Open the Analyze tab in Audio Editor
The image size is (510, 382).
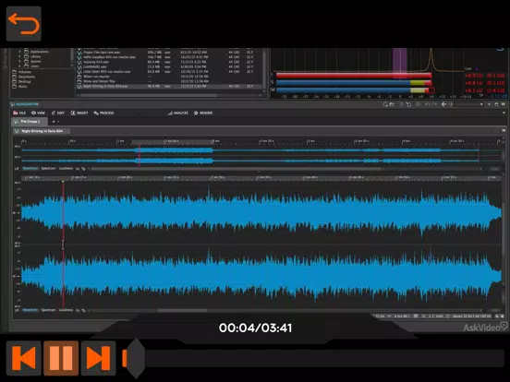pyautogui.click(x=178, y=113)
